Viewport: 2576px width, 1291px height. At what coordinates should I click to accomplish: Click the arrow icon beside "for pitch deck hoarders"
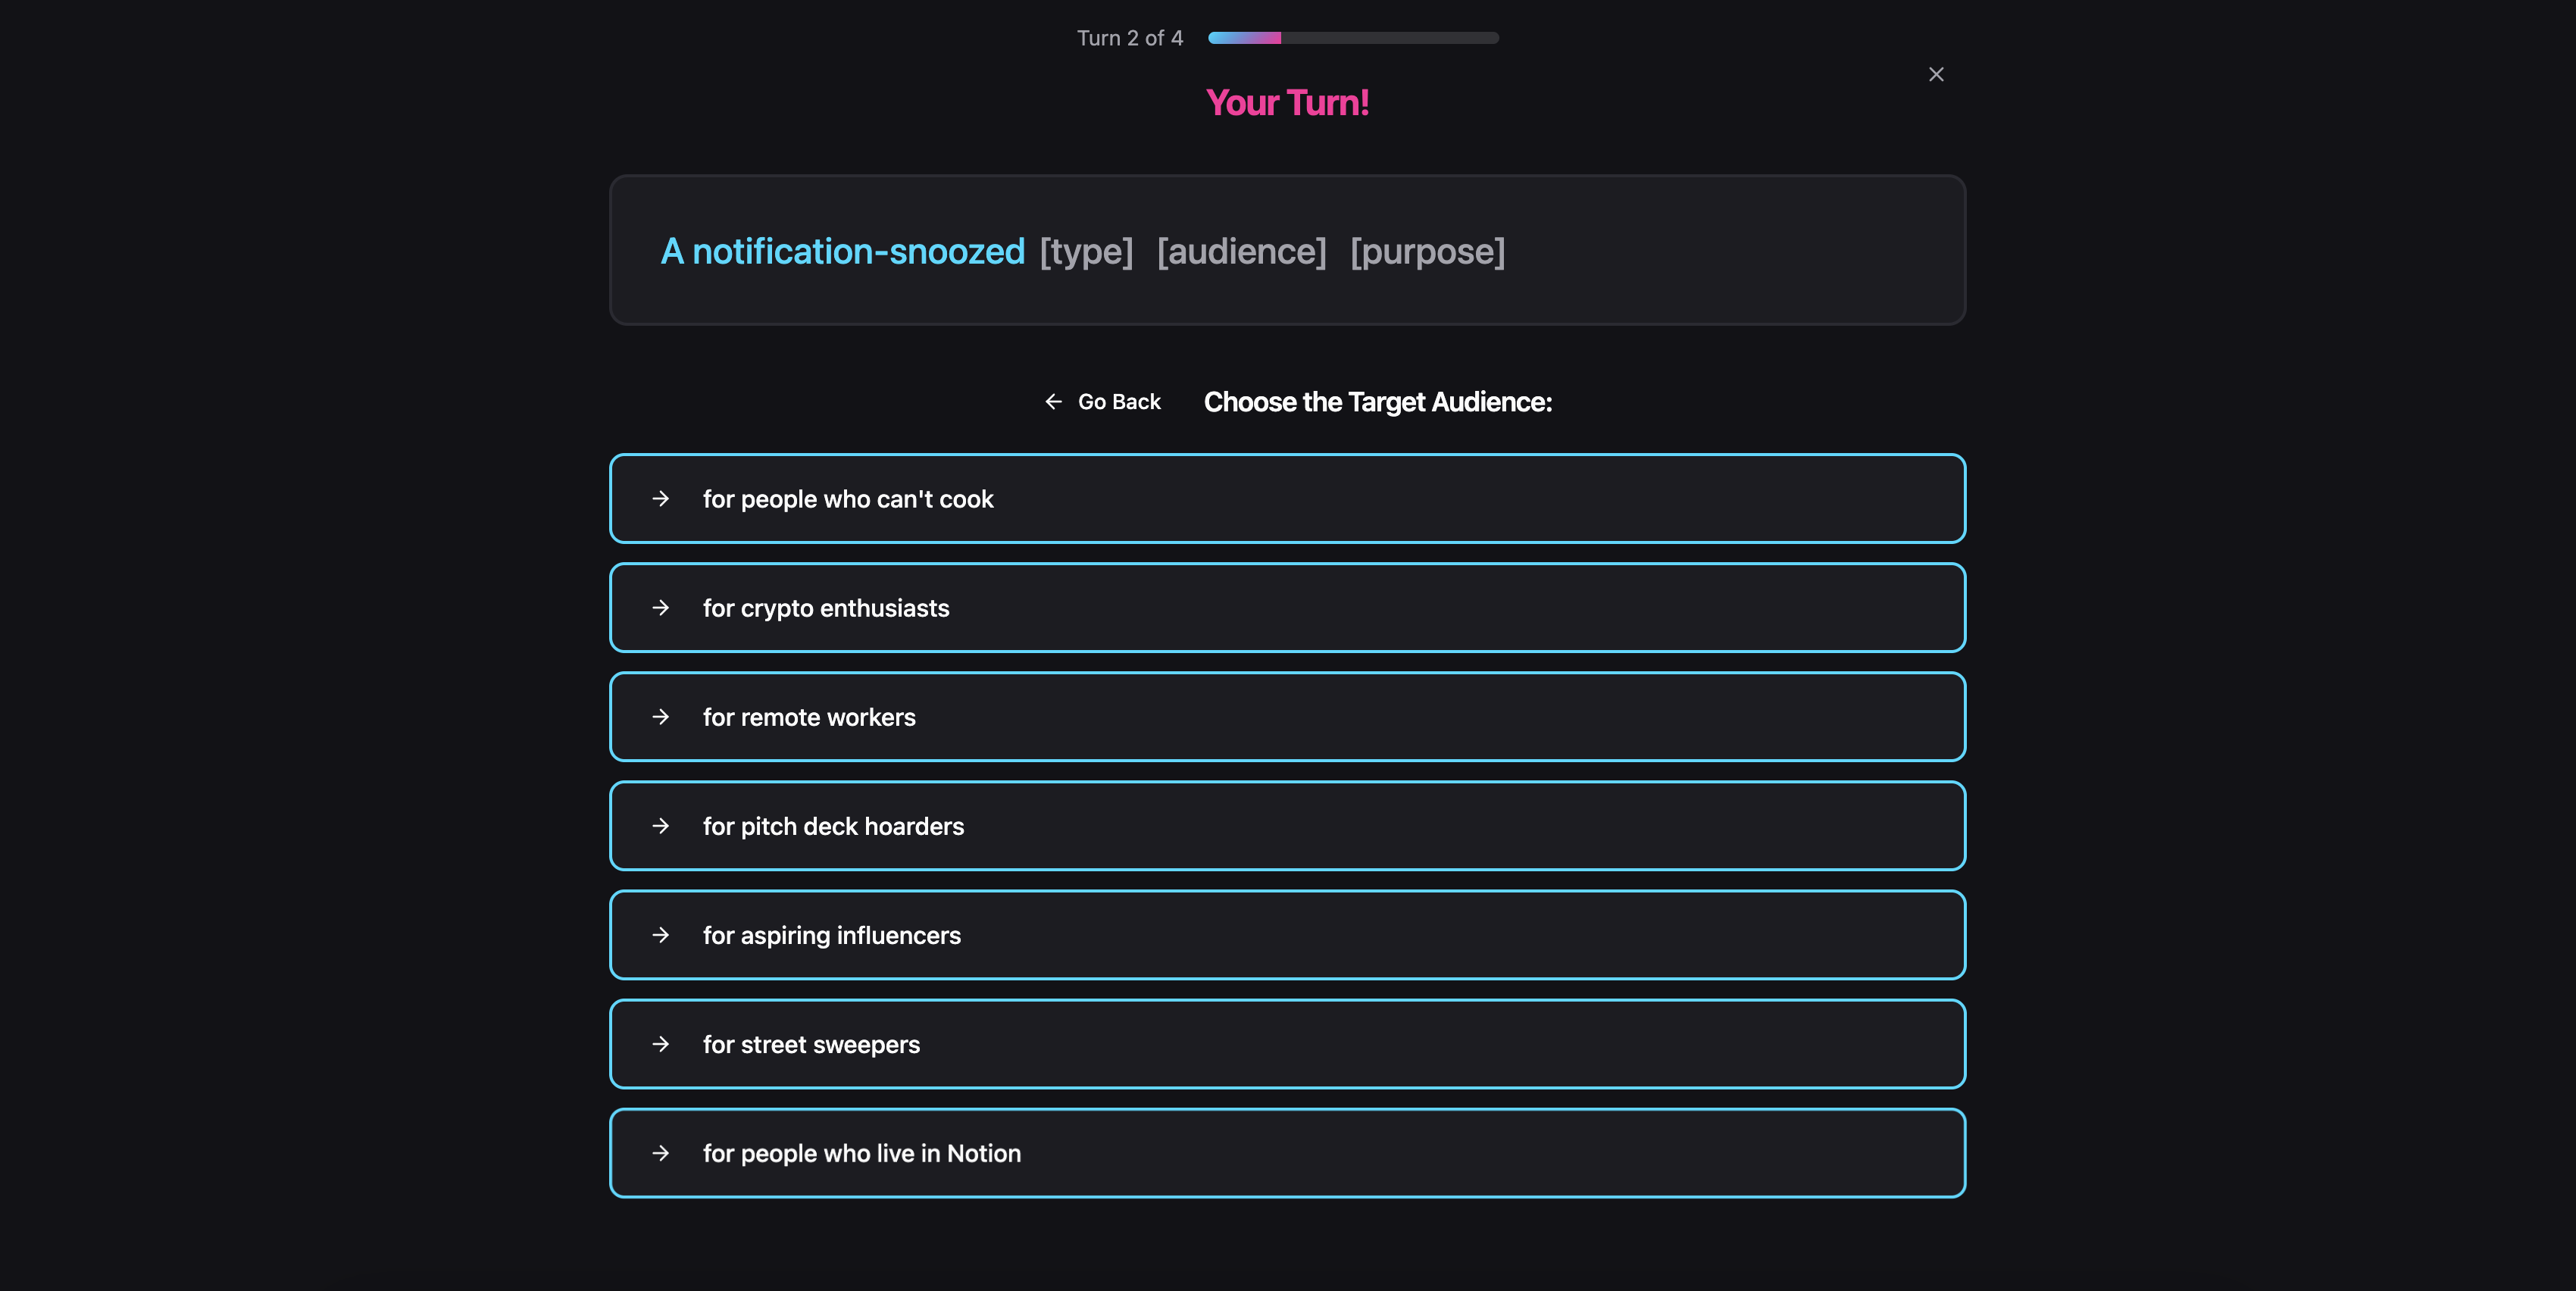point(661,826)
